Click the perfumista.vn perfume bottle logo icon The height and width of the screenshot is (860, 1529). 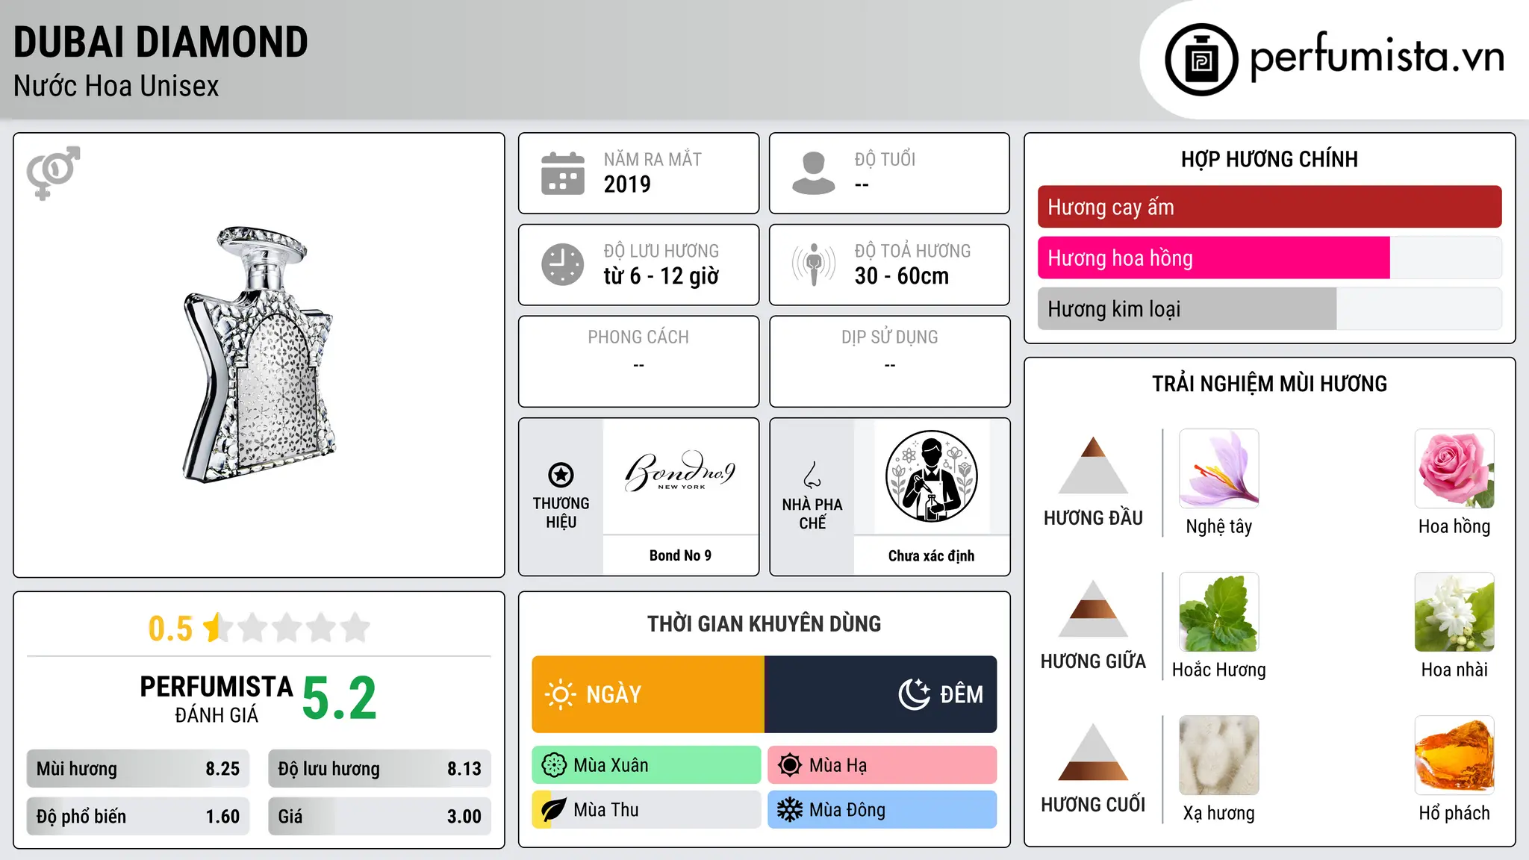(1201, 60)
